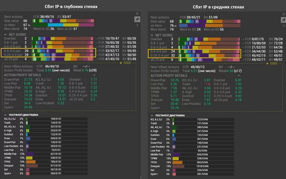The width and height of the screenshot is (286, 179).
Task: Click Went to SD 26 stat
Action: pyautogui.click(x=43, y=29)
